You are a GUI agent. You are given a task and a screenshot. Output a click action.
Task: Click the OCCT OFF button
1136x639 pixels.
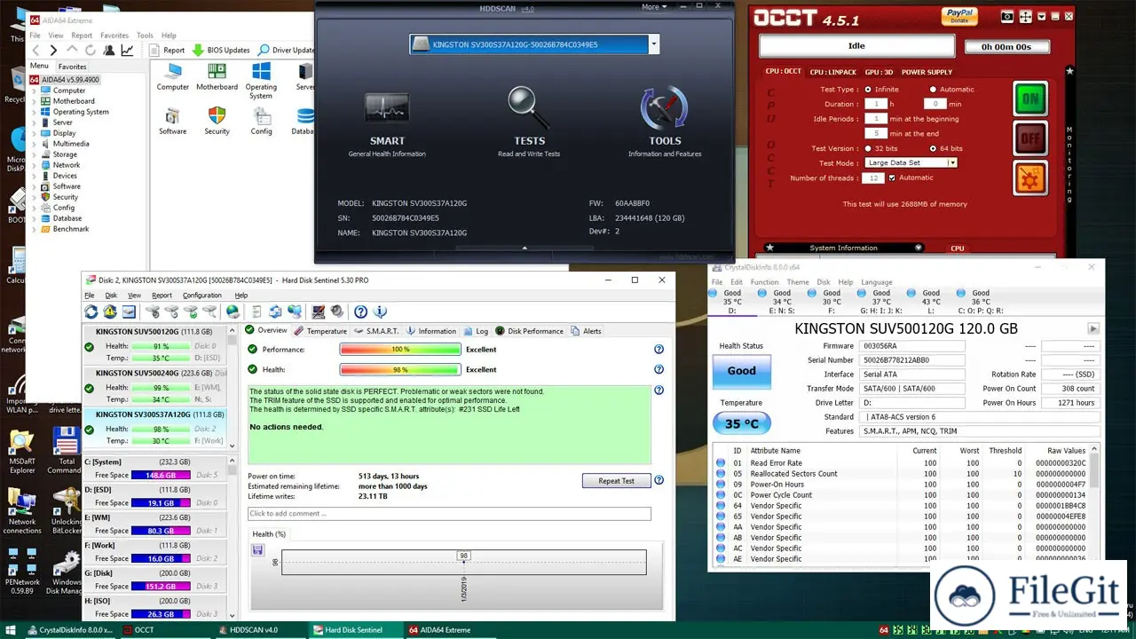tap(1029, 138)
